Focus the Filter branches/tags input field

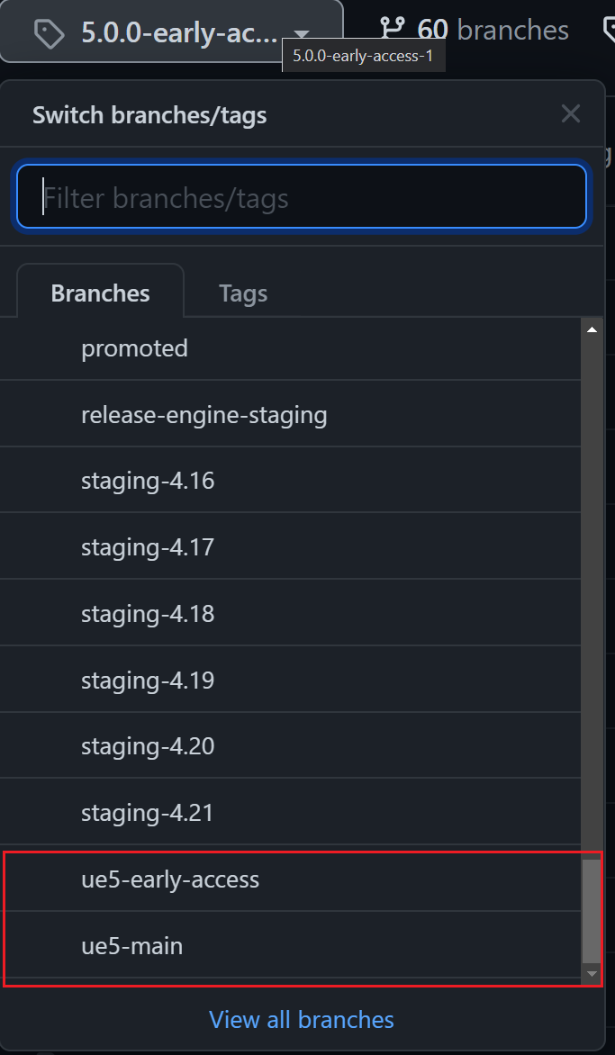[302, 196]
